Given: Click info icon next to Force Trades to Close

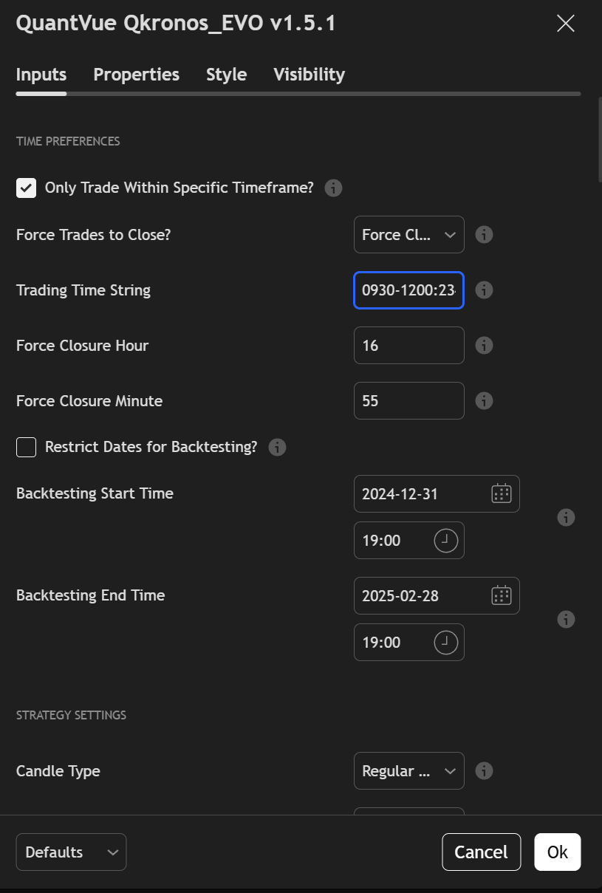Looking at the screenshot, I should tap(484, 235).
